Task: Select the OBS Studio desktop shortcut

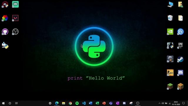Action: pos(15,32)
